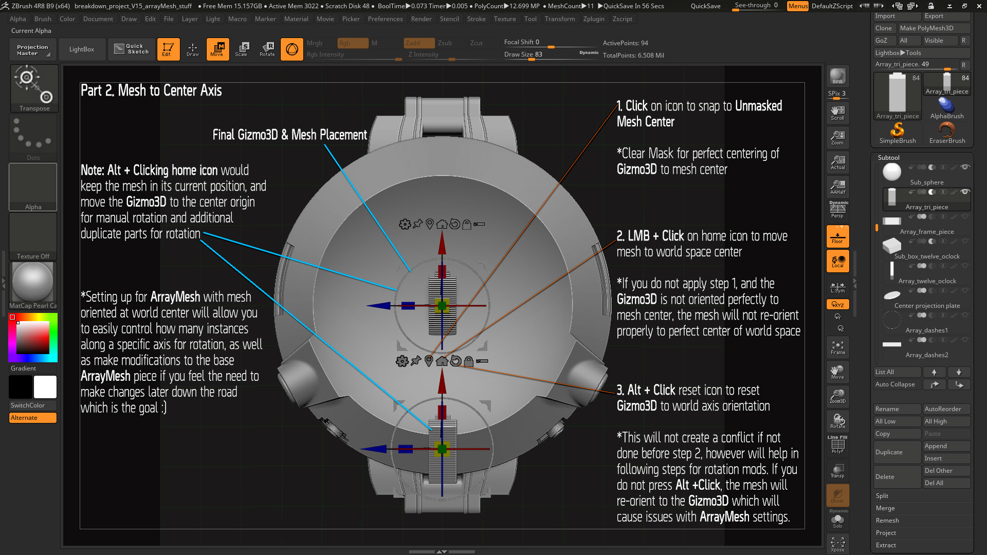Click QuickSave in title bar
The image size is (987, 555).
coord(705,6)
